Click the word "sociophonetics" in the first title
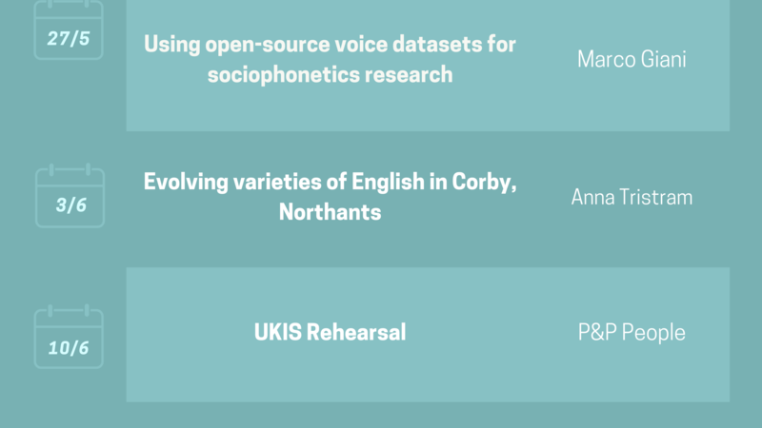Screen dimensions: 762x428 tap(277, 74)
